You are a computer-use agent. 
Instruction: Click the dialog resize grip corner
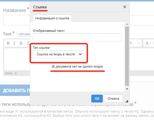[x=127, y=101]
